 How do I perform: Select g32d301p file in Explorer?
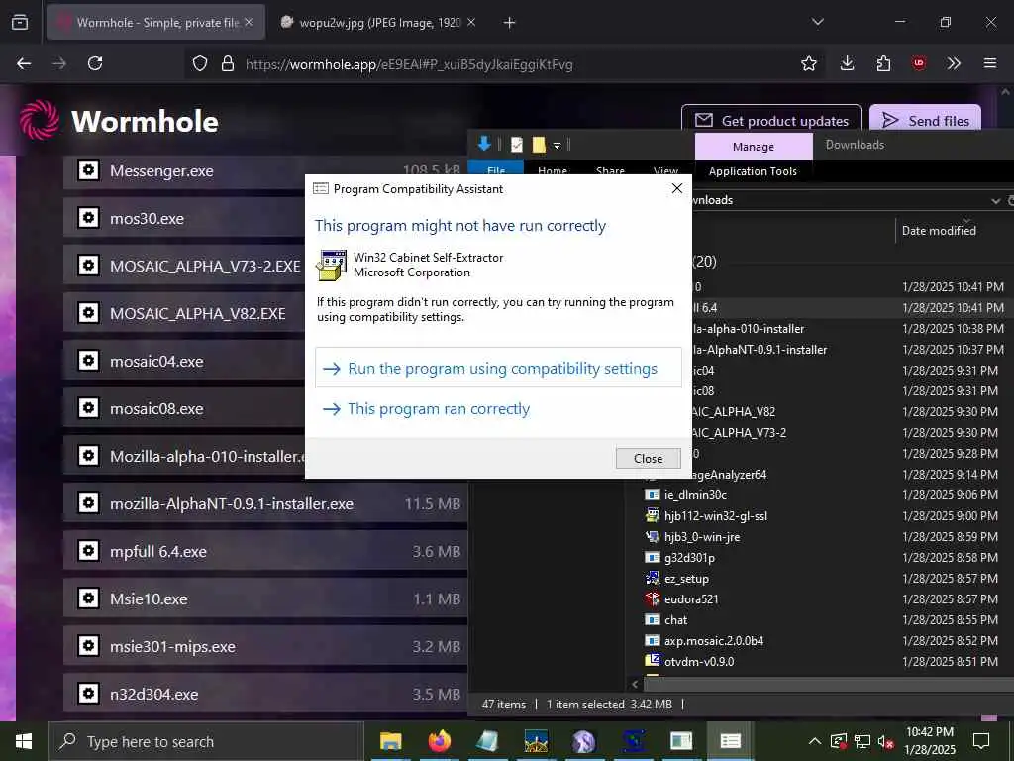[x=689, y=557]
